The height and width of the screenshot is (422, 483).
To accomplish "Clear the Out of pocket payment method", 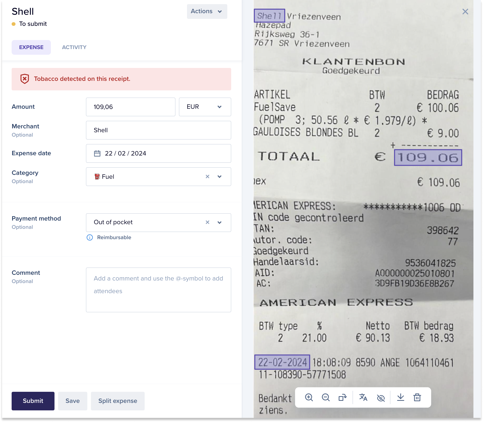I will pyautogui.click(x=207, y=222).
